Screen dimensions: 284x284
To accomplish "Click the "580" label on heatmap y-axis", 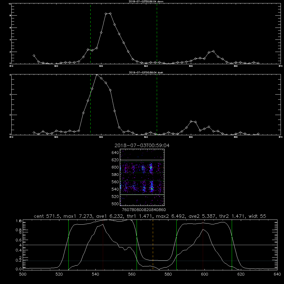I will pos(115,174).
